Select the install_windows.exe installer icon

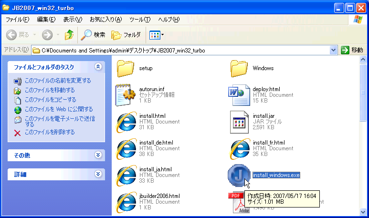click(x=239, y=176)
